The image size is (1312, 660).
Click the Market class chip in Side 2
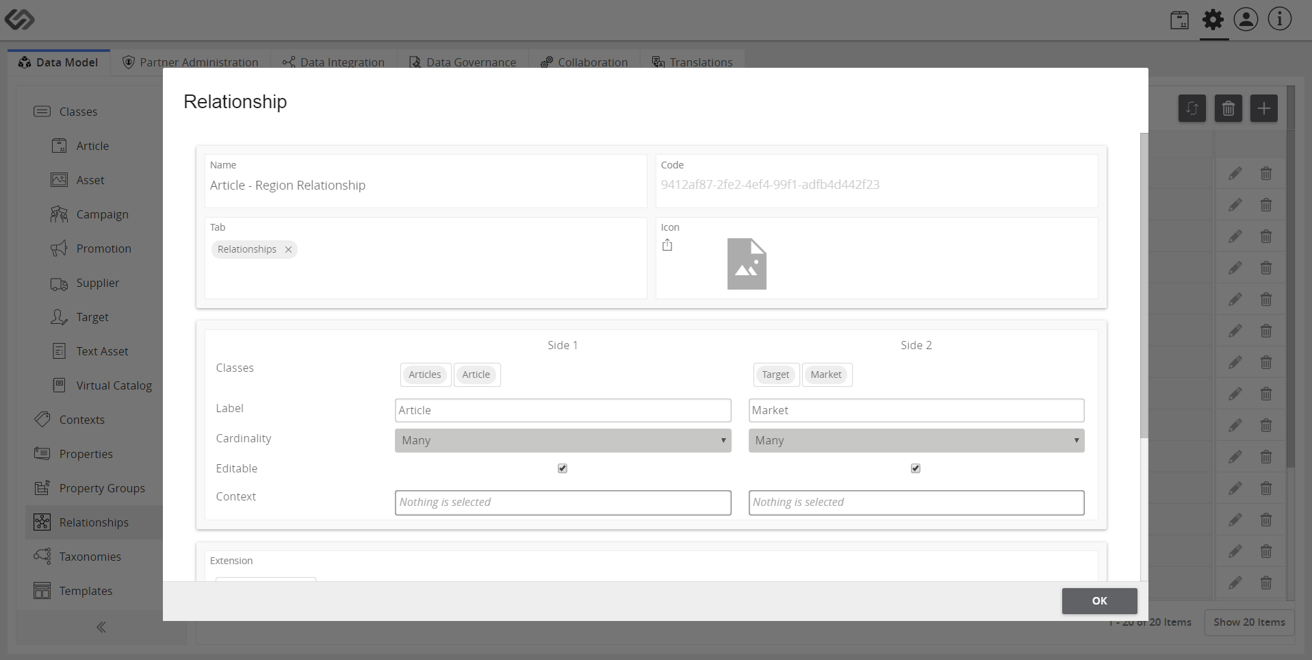826,375
